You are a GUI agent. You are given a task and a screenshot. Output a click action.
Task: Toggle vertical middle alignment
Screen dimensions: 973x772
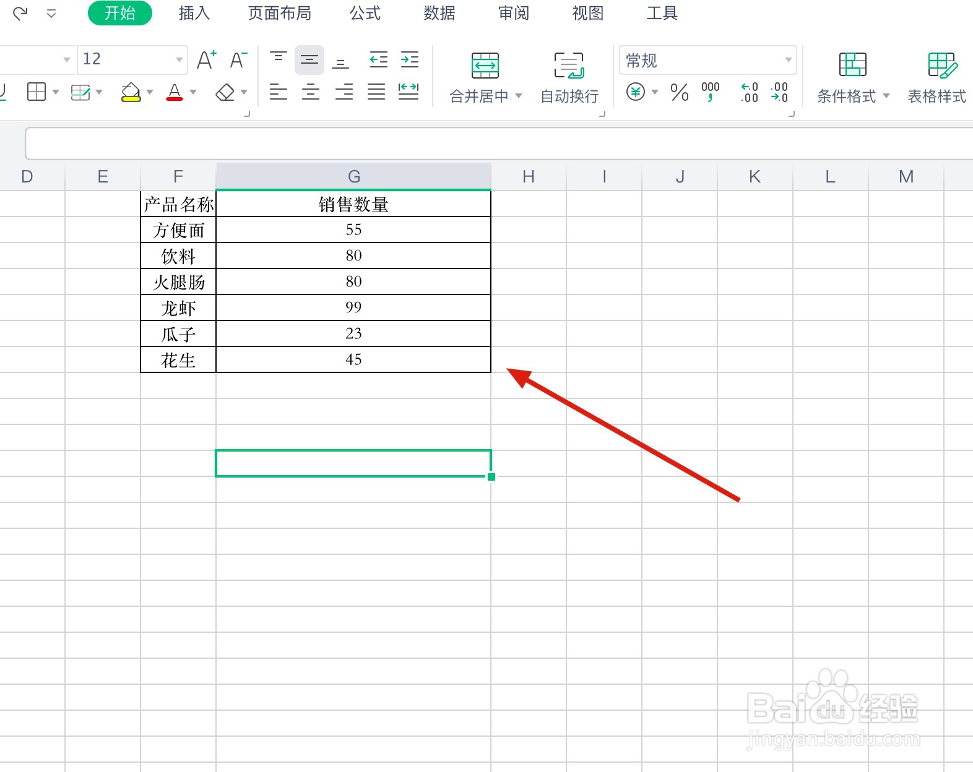point(309,60)
